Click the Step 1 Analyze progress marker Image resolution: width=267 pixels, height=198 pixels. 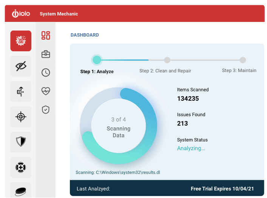[97, 60]
